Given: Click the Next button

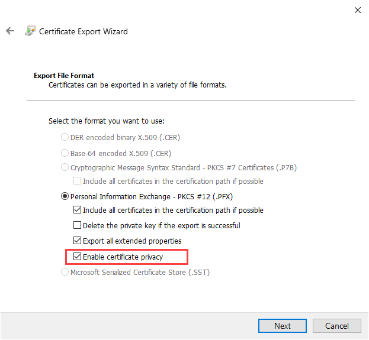Looking at the screenshot, I should coord(282,326).
